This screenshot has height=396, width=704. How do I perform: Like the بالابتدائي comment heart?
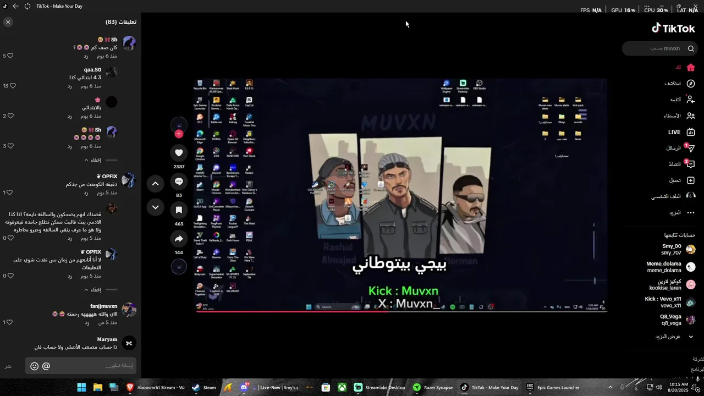(10, 116)
